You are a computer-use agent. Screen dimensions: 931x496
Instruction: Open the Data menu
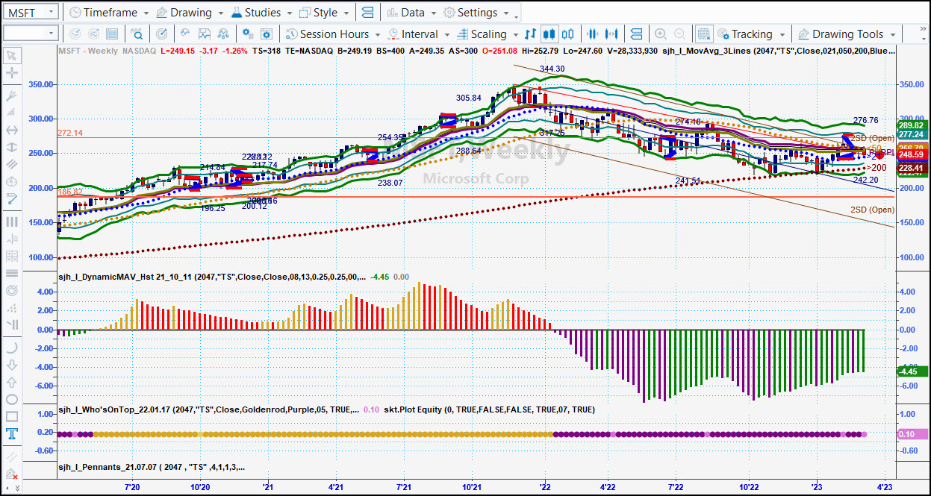tap(412, 13)
